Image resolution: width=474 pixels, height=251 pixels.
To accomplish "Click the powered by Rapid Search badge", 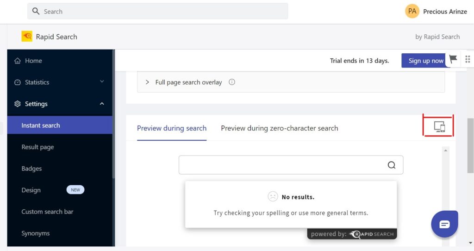I will pos(352,234).
